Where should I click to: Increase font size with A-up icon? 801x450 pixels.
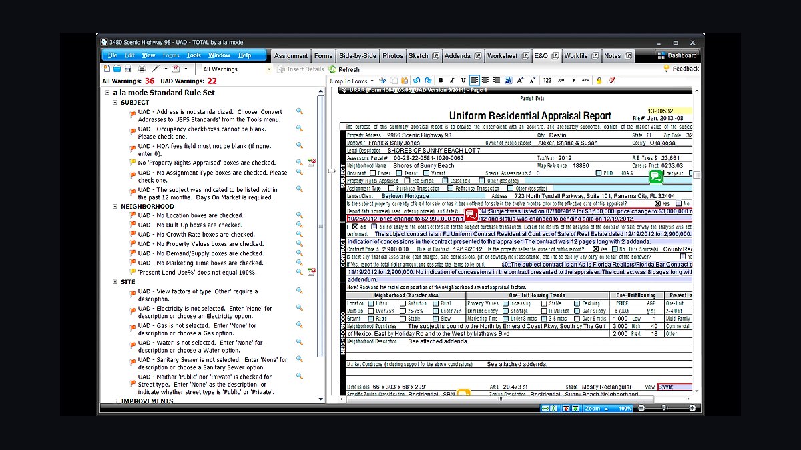coord(520,81)
